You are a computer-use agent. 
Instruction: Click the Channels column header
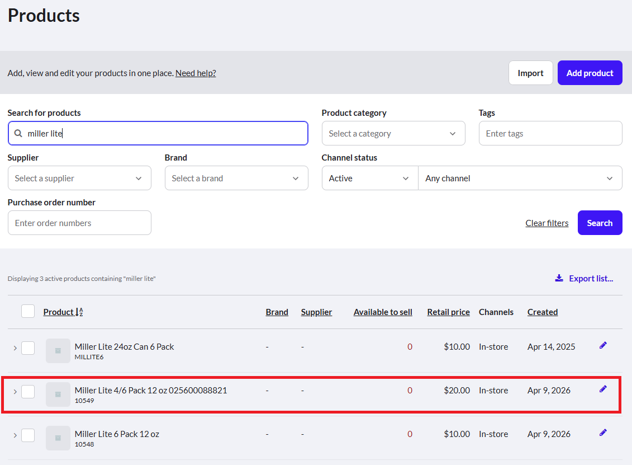coord(496,312)
